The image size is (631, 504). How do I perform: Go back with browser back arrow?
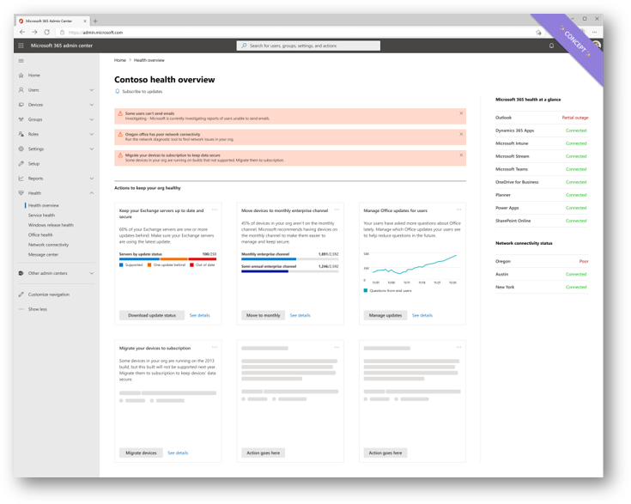coord(22,33)
